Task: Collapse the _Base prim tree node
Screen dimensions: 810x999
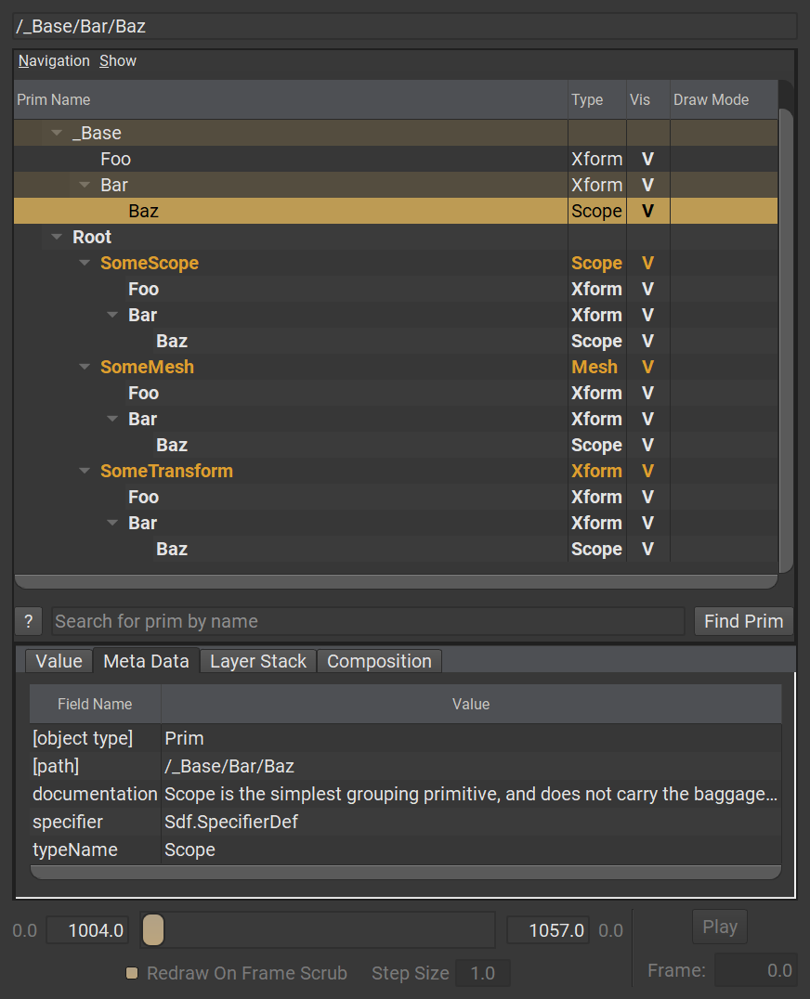Action: coord(58,134)
